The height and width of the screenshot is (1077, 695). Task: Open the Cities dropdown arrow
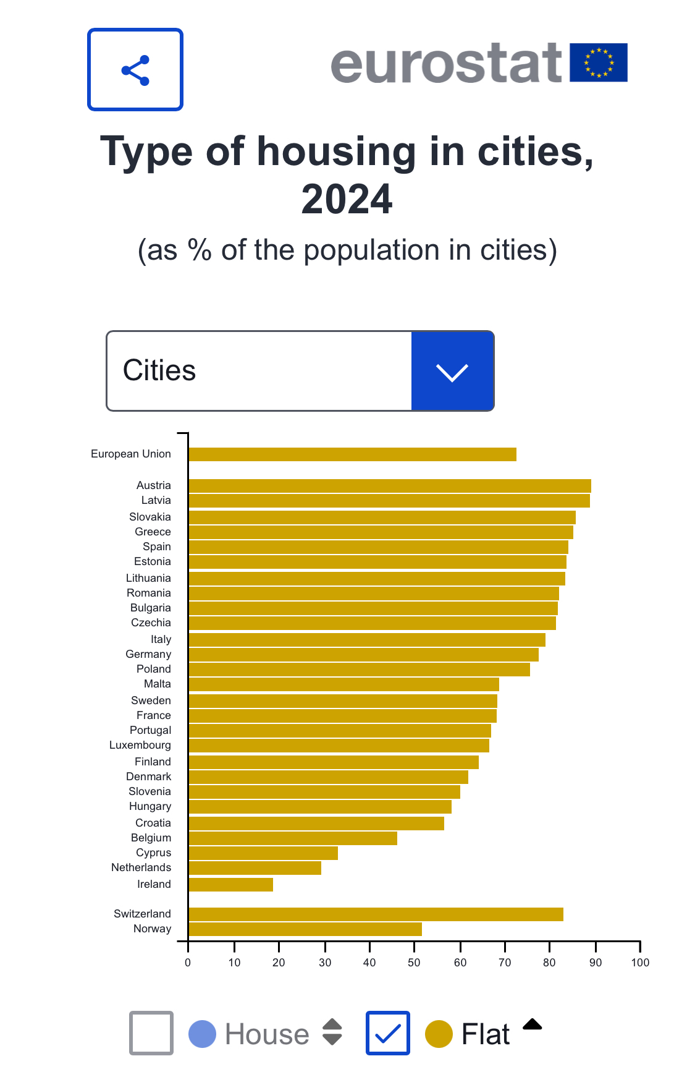click(x=452, y=371)
